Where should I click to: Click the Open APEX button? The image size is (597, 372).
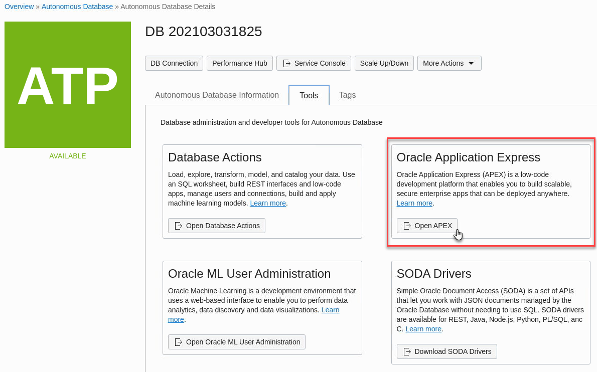tap(427, 226)
